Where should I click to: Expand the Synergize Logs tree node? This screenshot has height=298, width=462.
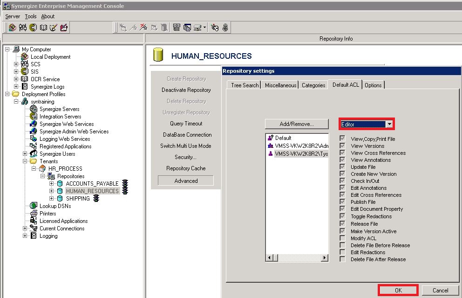[x=16, y=86]
